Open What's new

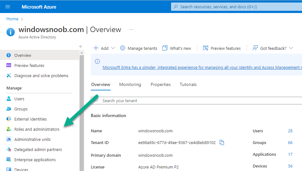[180, 48]
